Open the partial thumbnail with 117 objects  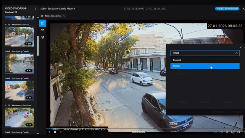click(x=19, y=18)
